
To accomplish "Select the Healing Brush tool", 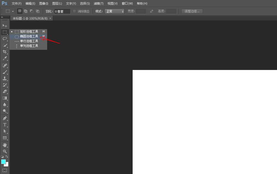I will tap(5, 66).
